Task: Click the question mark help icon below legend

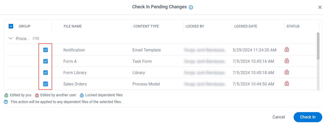Action: pos(6,102)
